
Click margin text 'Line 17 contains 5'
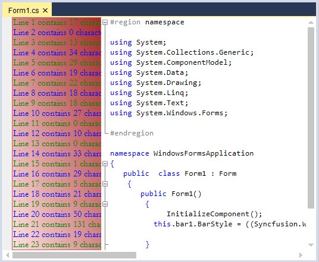click(45, 184)
